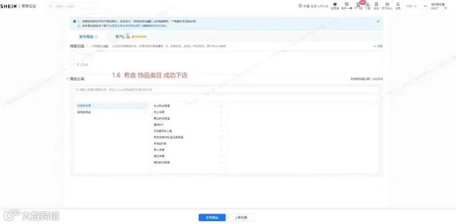Expand arrow on 女士手表 row

click(221, 112)
